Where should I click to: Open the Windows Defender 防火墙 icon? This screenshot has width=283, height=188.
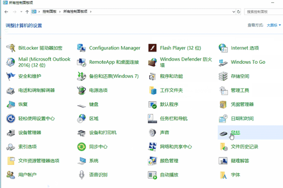coord(152,62)
